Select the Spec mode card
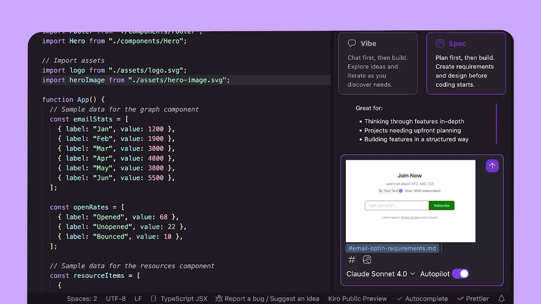Viewport: 541px width, 304px height. click(x=466, y=63)
